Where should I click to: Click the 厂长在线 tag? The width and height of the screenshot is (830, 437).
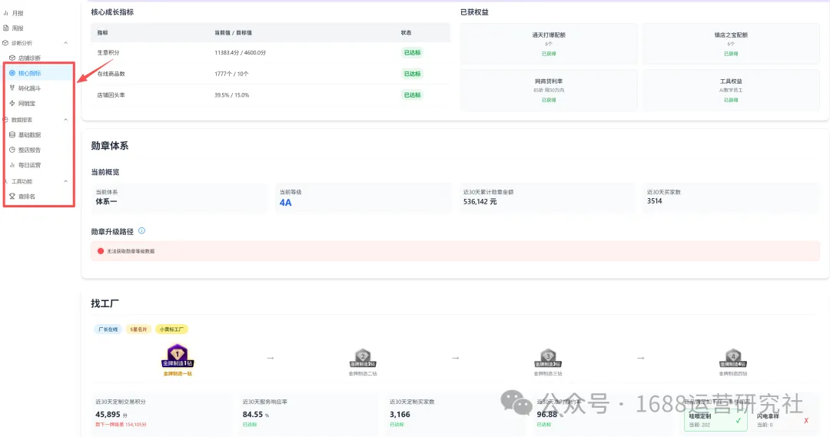click(x=108, y=329)
